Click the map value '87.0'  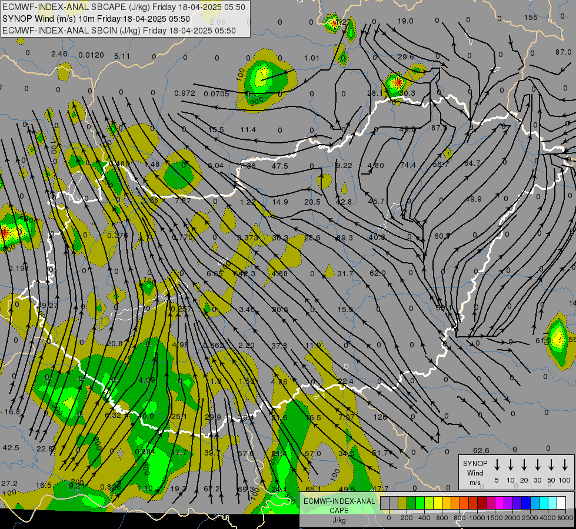click(x=563, y=52)
